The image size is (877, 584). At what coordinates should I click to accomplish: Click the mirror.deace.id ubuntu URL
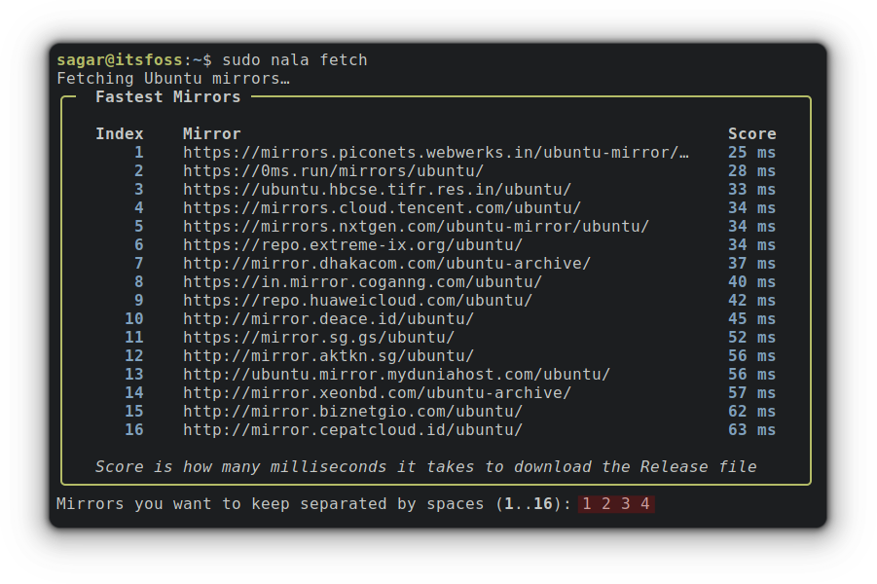click(329, 318)
